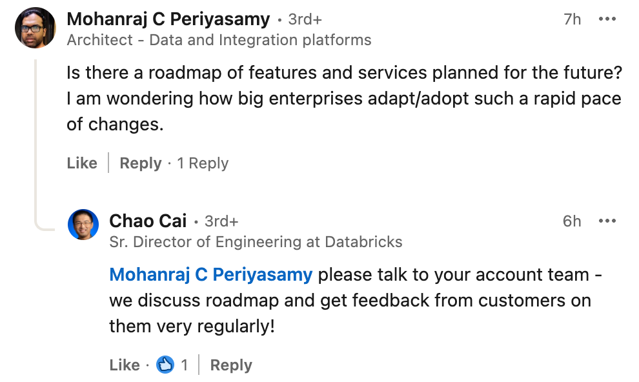Image resolution: width=639 pixels, height=382 pixels.
Task: Click the thumbs-up reaction icon on Chao's reply
Action: click(166, 364)
